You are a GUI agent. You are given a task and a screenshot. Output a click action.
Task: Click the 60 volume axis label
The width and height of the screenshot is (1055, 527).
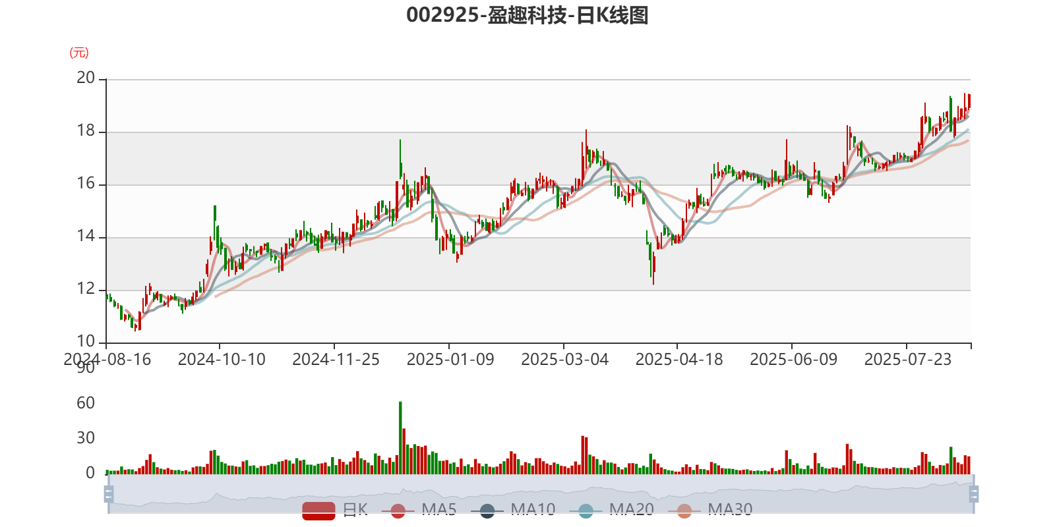(x=86, y=402)
